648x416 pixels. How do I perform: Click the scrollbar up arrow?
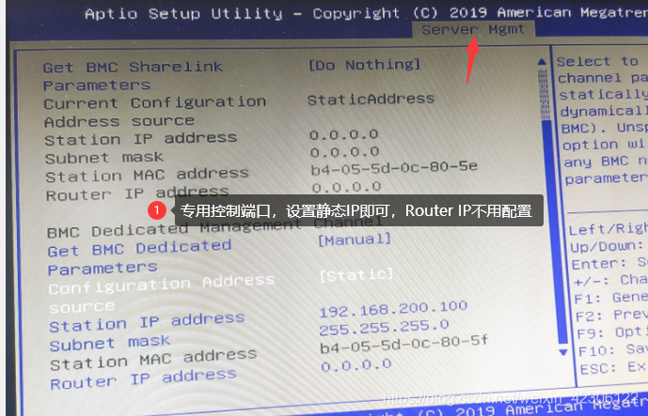point(542,62)
